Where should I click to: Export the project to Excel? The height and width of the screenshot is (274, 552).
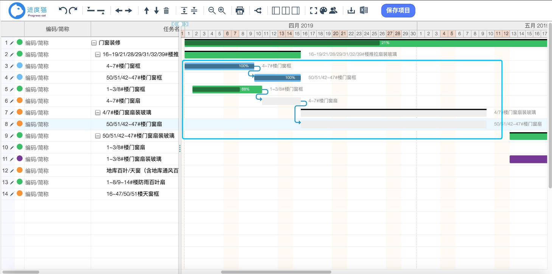tap(364, 10)
